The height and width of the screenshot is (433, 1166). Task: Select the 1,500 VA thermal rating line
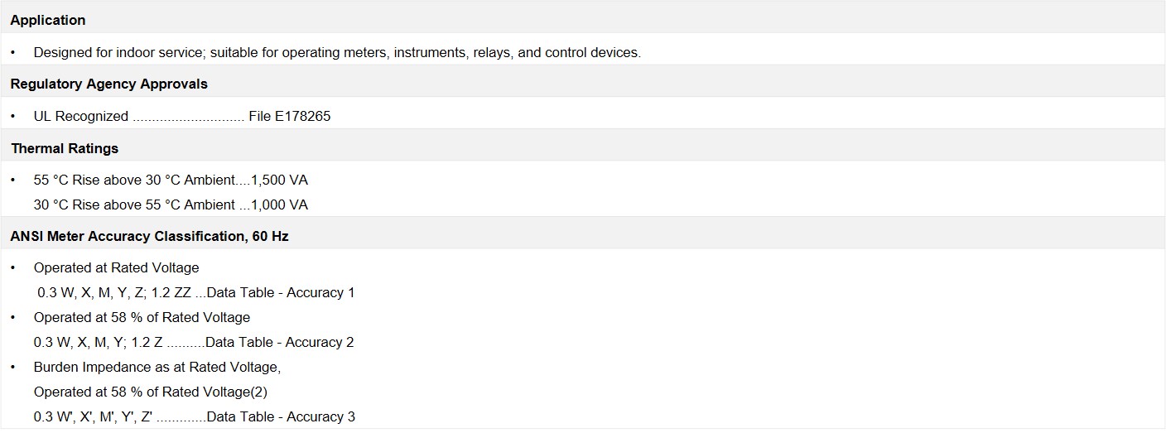(x=171, y=180)
